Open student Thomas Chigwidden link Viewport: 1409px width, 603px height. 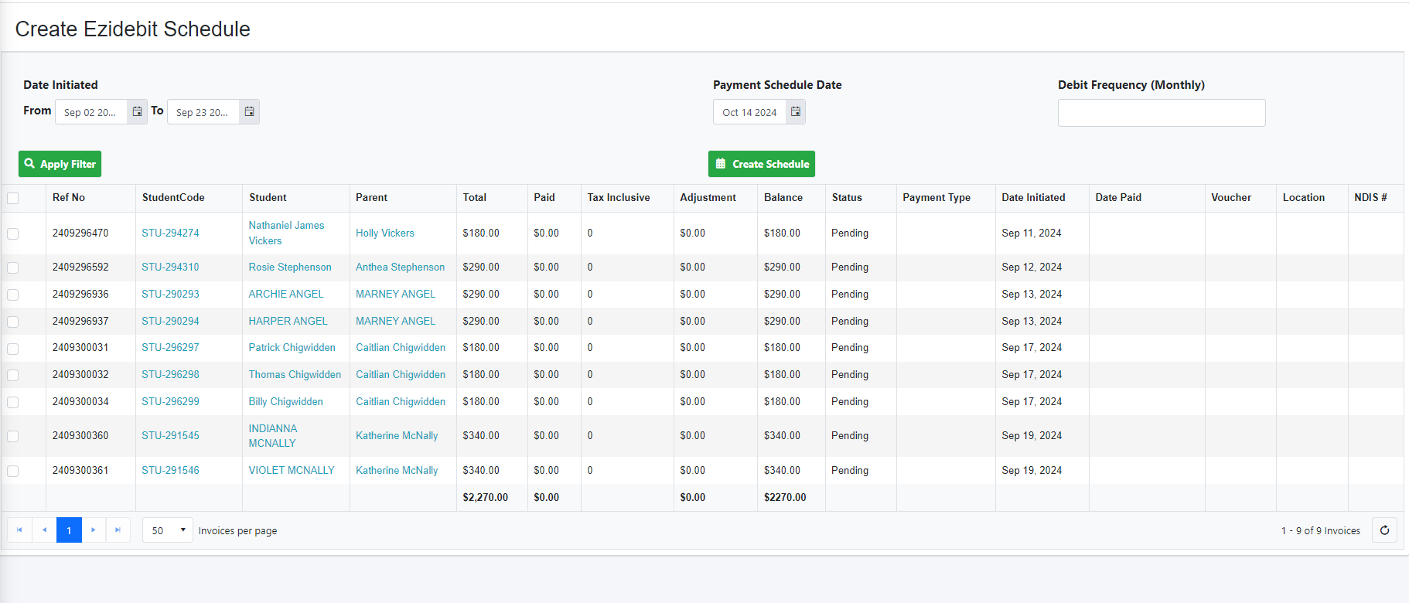(x=295, y=374)
